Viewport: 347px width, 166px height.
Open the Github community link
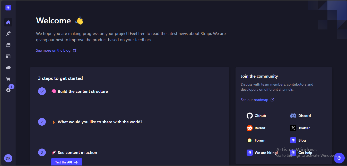[256, 116]
